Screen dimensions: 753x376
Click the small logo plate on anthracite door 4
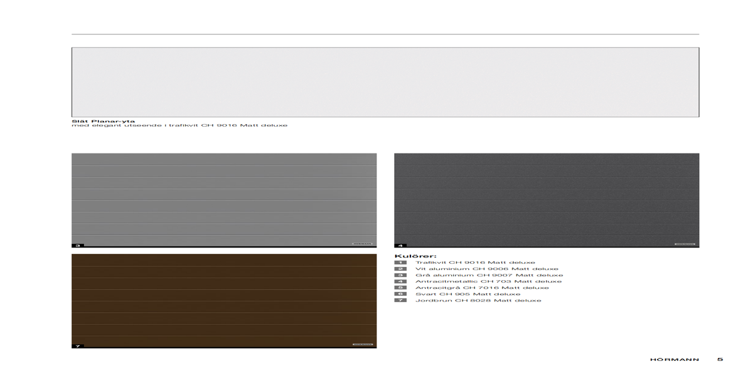coord(685,244)
